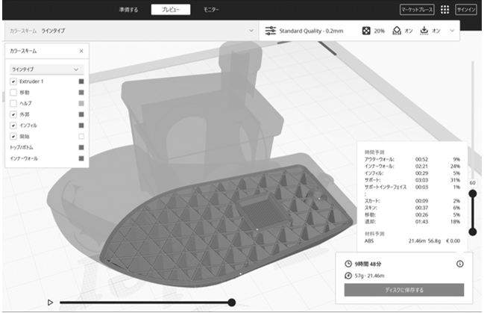Click the time estimate info icon

[459, 264]
